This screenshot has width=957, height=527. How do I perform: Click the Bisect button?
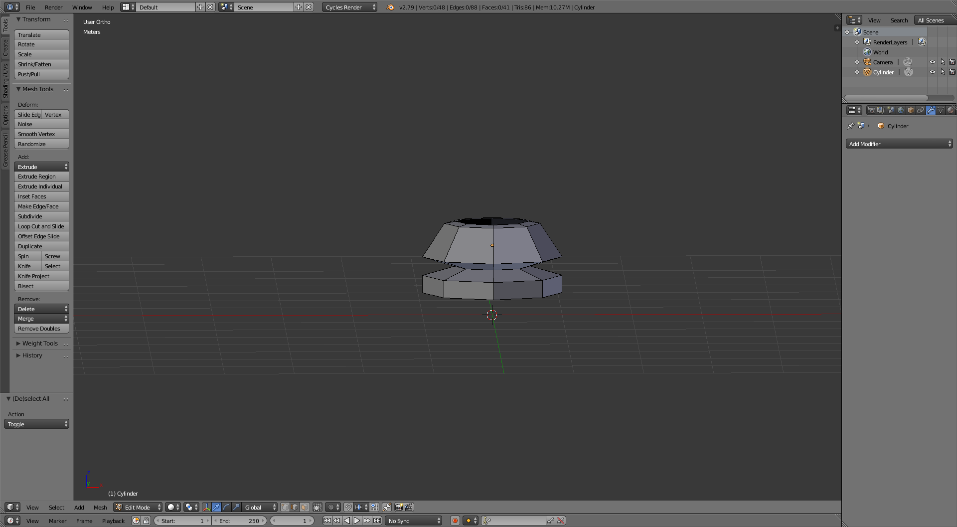pos(41,286)
